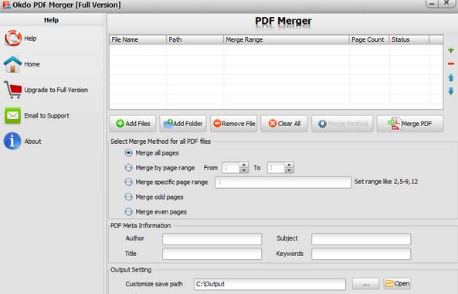Screen dimensions: 458x294
Task: Click the Author input field
Action: coord(212,239)
